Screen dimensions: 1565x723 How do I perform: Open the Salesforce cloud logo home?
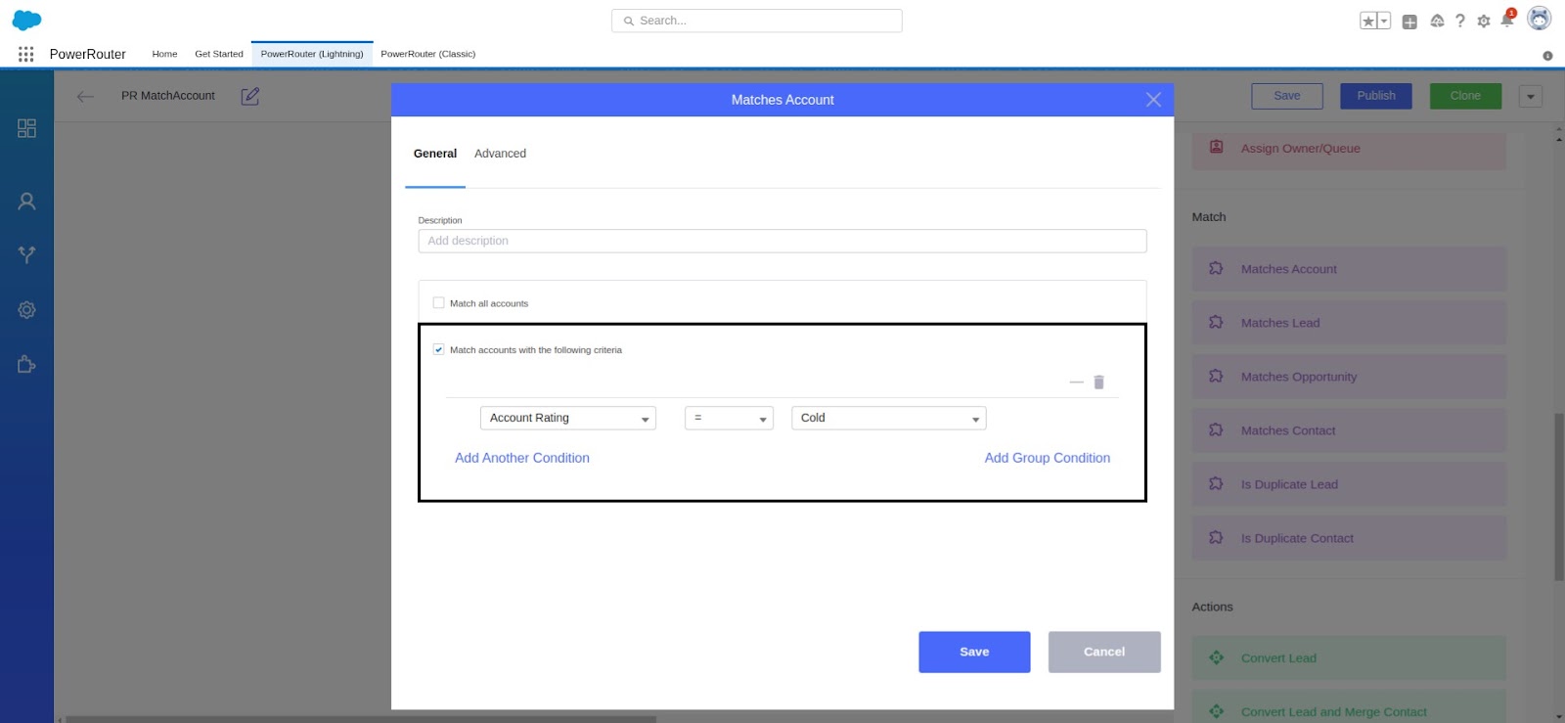click(26, 21)
